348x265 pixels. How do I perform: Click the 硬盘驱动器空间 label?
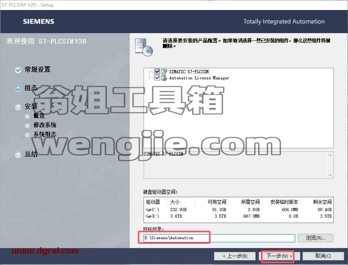(161, 192)
